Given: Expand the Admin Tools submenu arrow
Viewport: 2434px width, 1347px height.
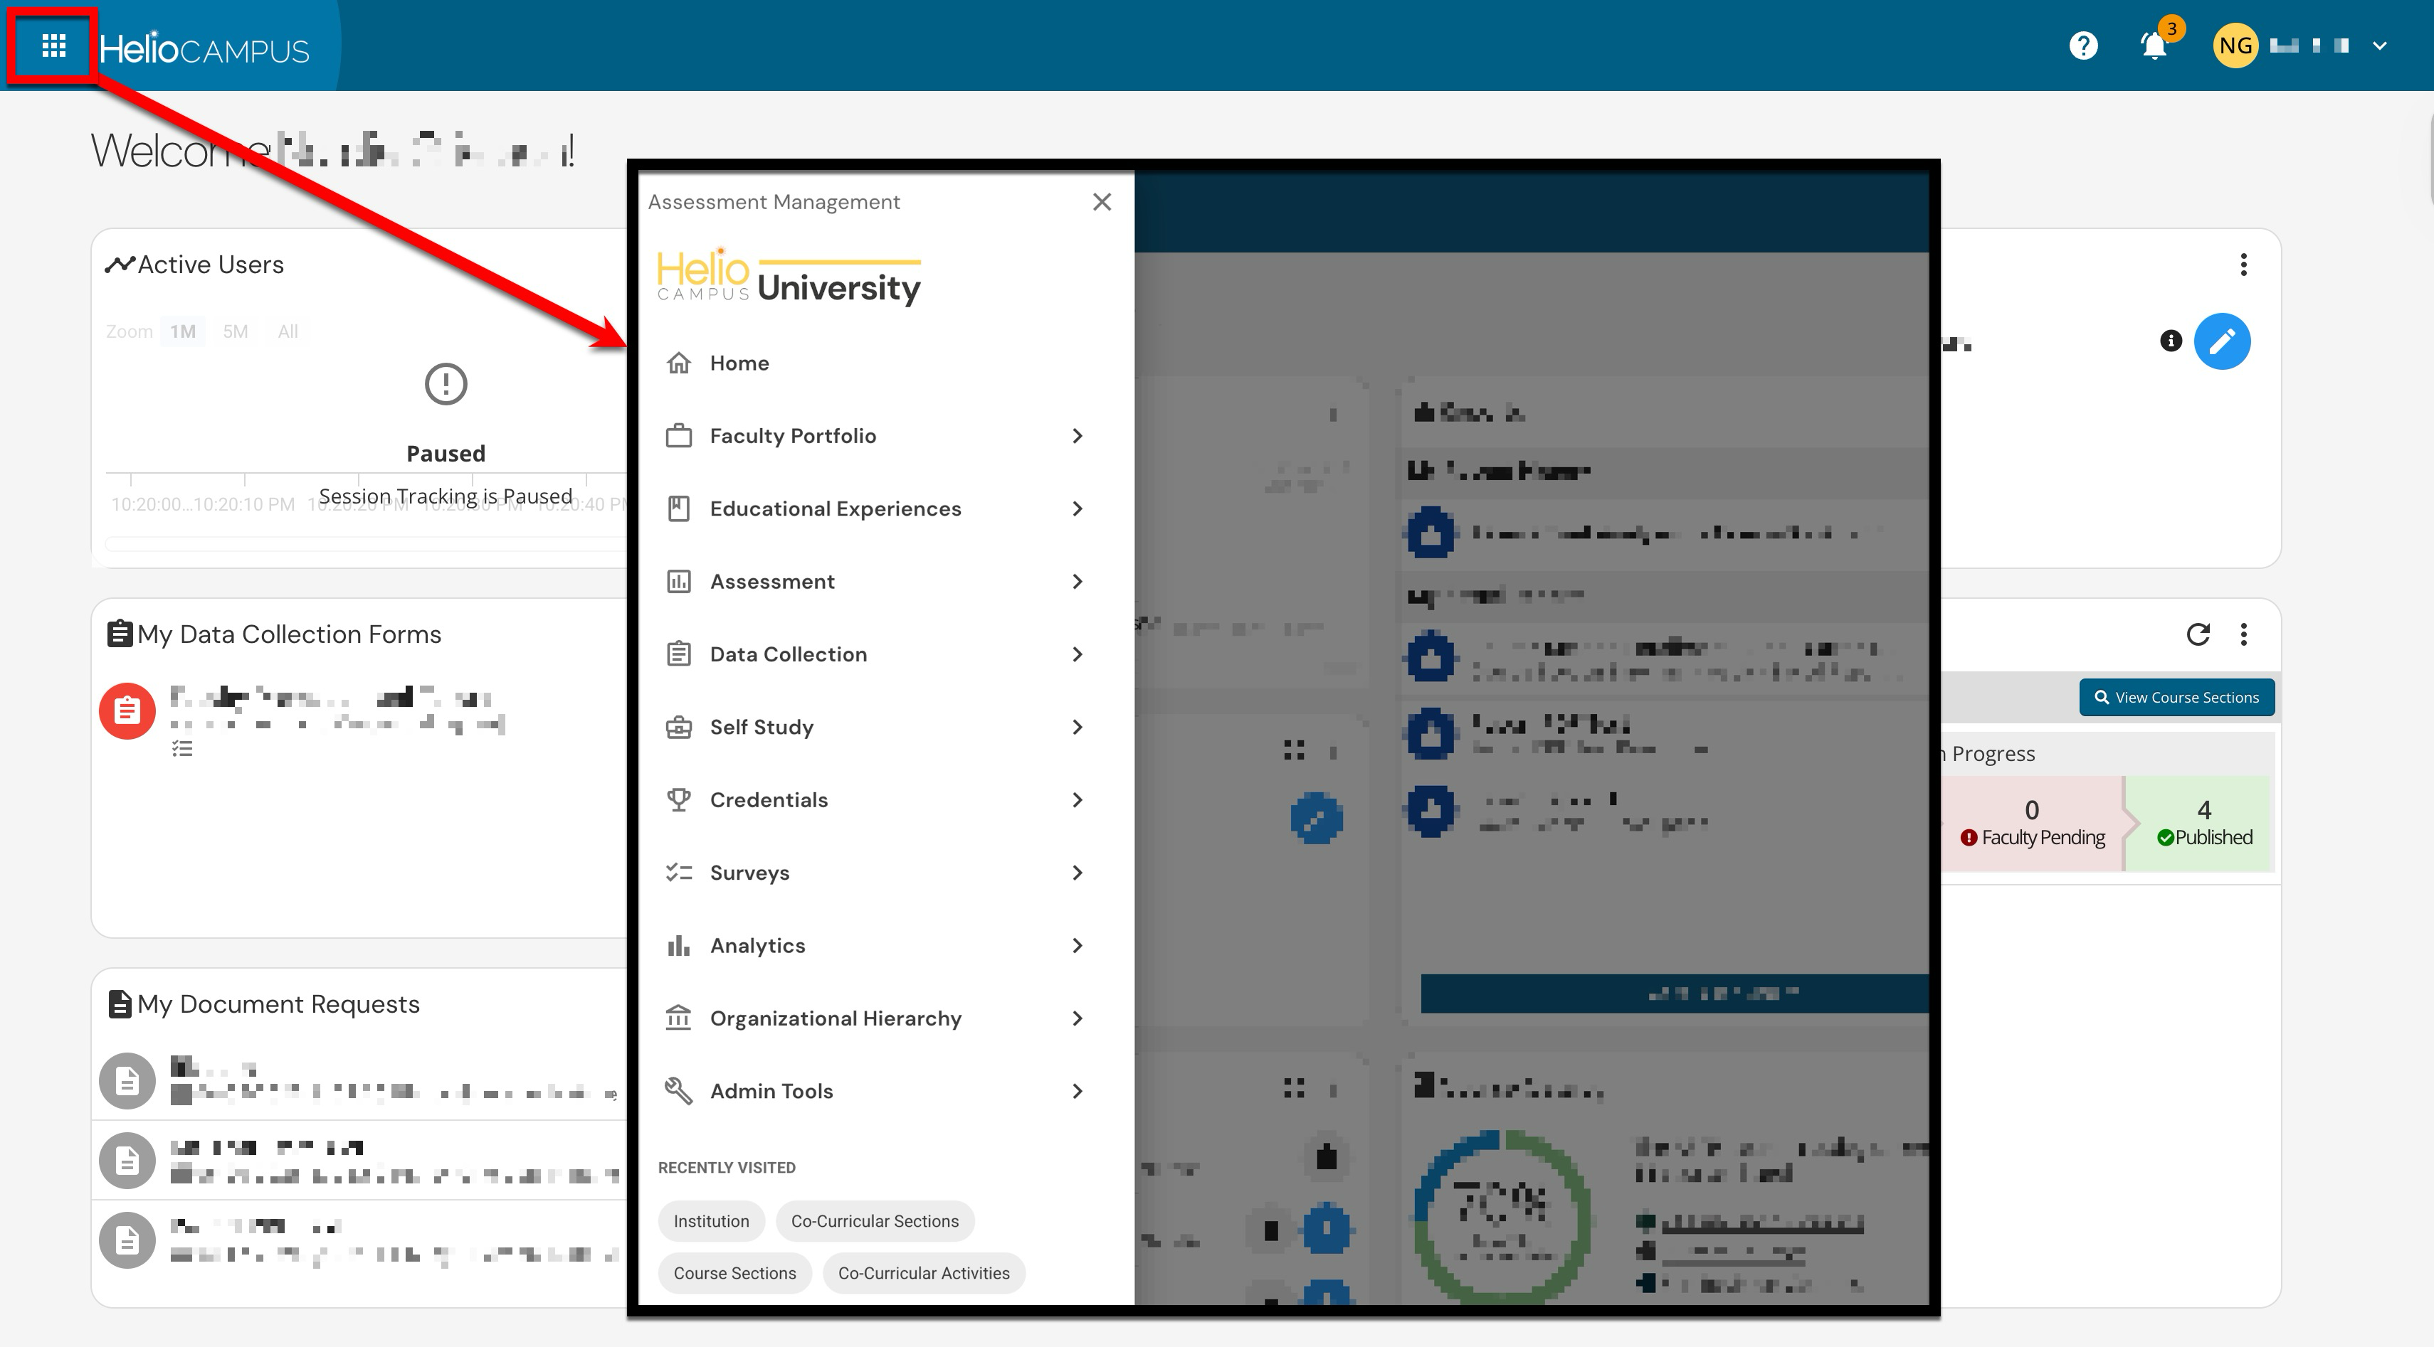Looking at the screenshot, I should pos(1078,1091).
